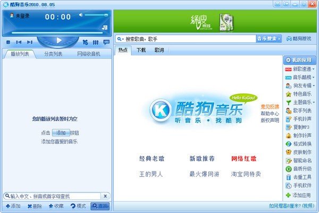The width and height of the screenshot is (319, 213).
Task: Clear the playlist filter with X
Action: tap(105, 196)
